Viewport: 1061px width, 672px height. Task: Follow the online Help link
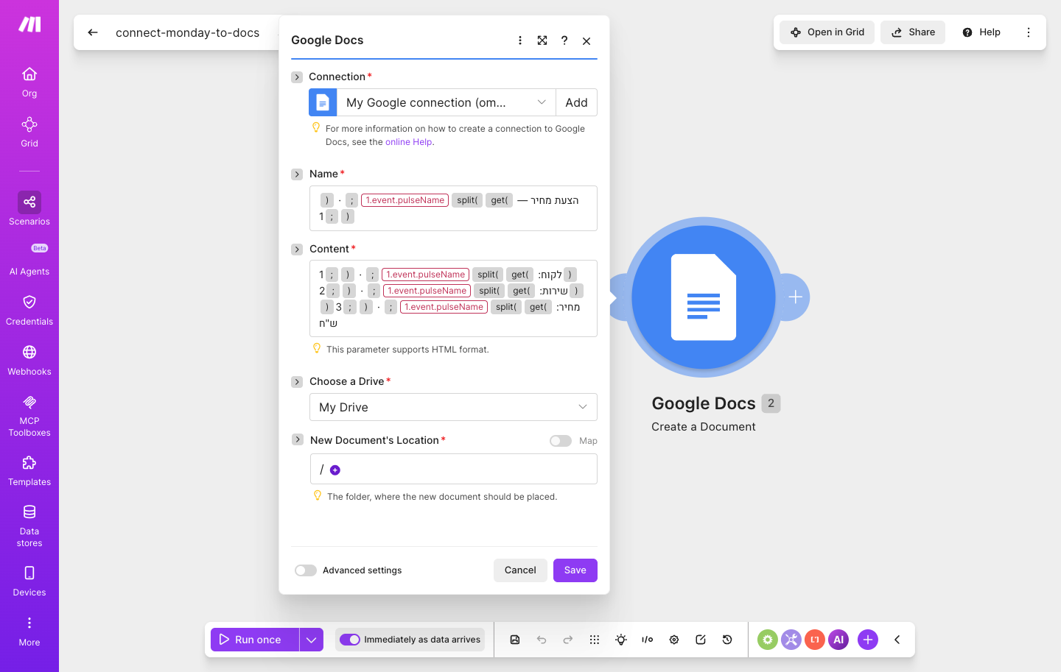408,142
